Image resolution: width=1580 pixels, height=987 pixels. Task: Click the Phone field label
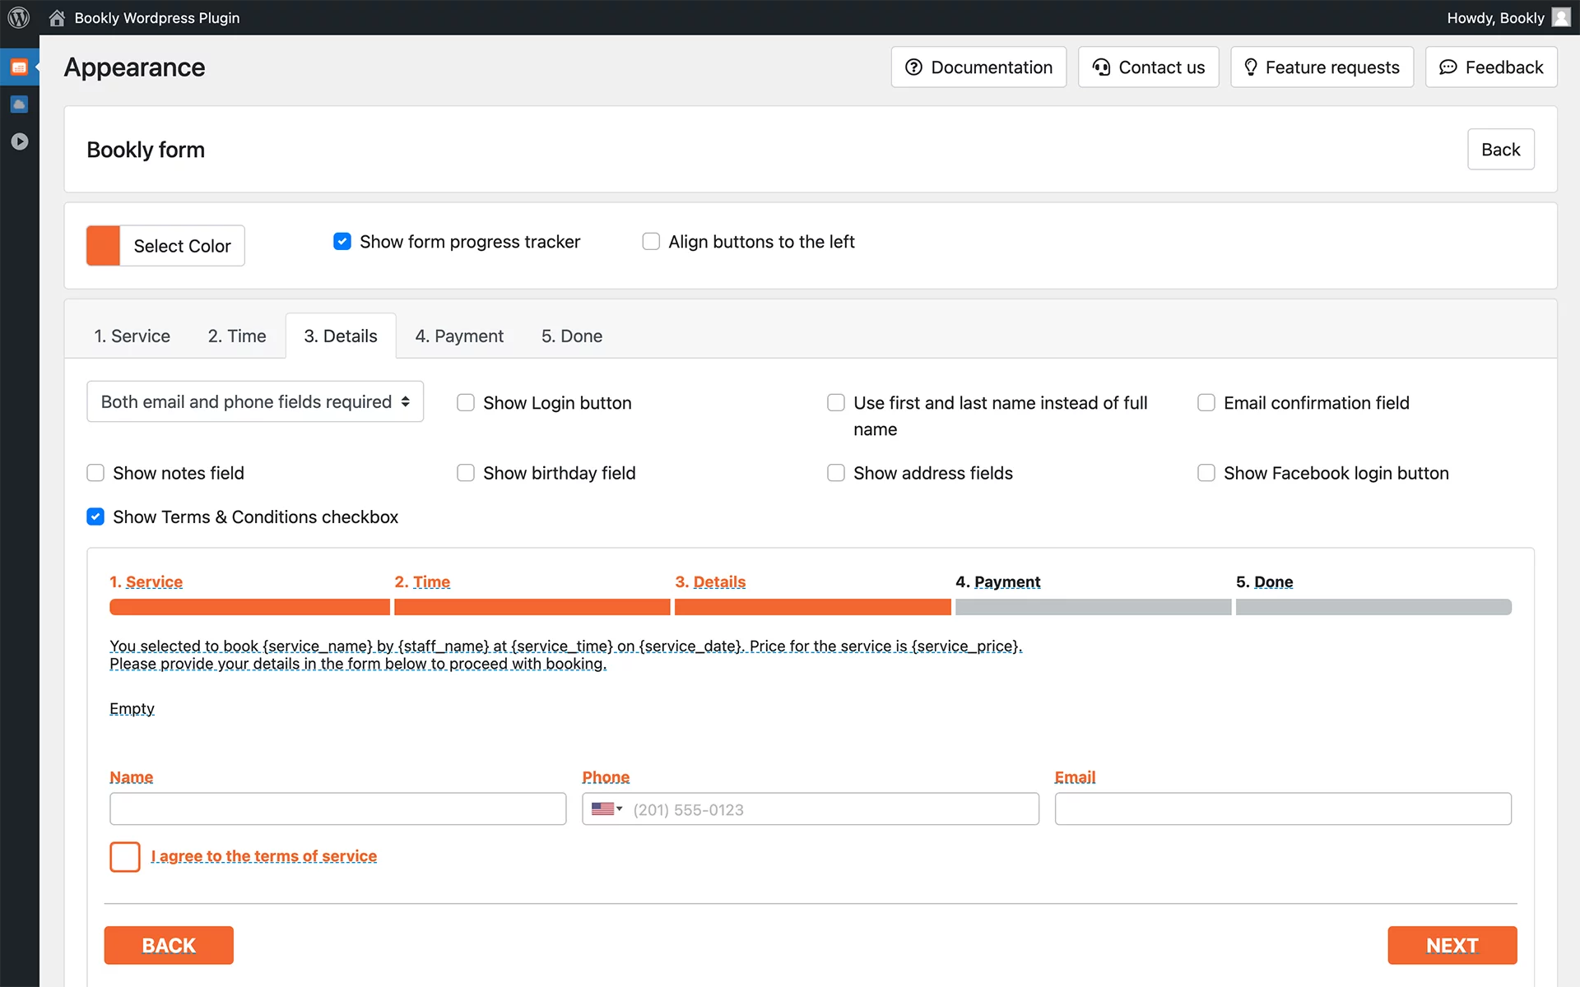tap(606, 777)
